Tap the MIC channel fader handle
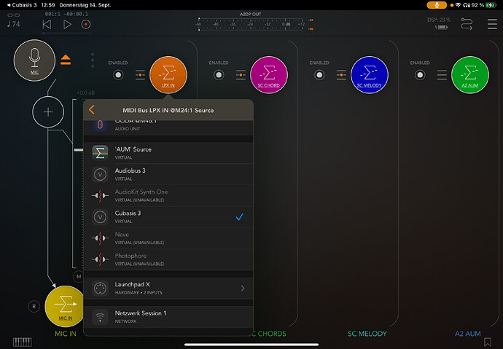The image size is (503, 349). [x=79, y=149]
